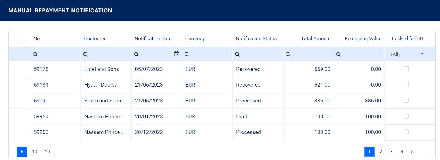
Task: Click the search icon in Currency filter
Action: click(187, 54)
